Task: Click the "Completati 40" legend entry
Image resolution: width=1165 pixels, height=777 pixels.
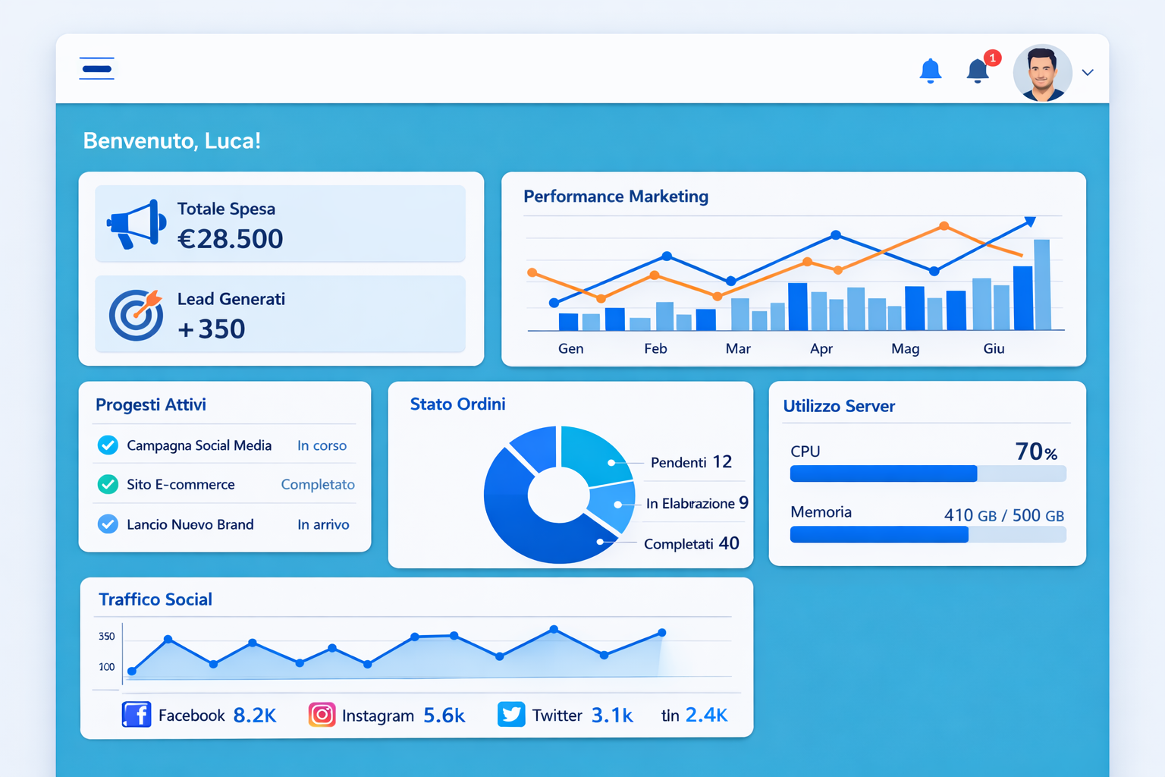Action: click(x=692, y=543)
